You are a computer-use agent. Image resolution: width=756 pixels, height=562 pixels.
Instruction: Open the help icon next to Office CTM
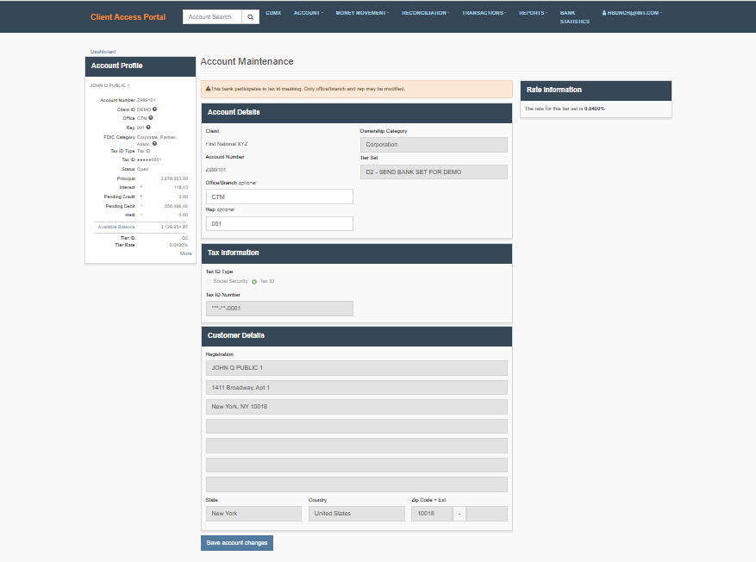tap(151, 118)
